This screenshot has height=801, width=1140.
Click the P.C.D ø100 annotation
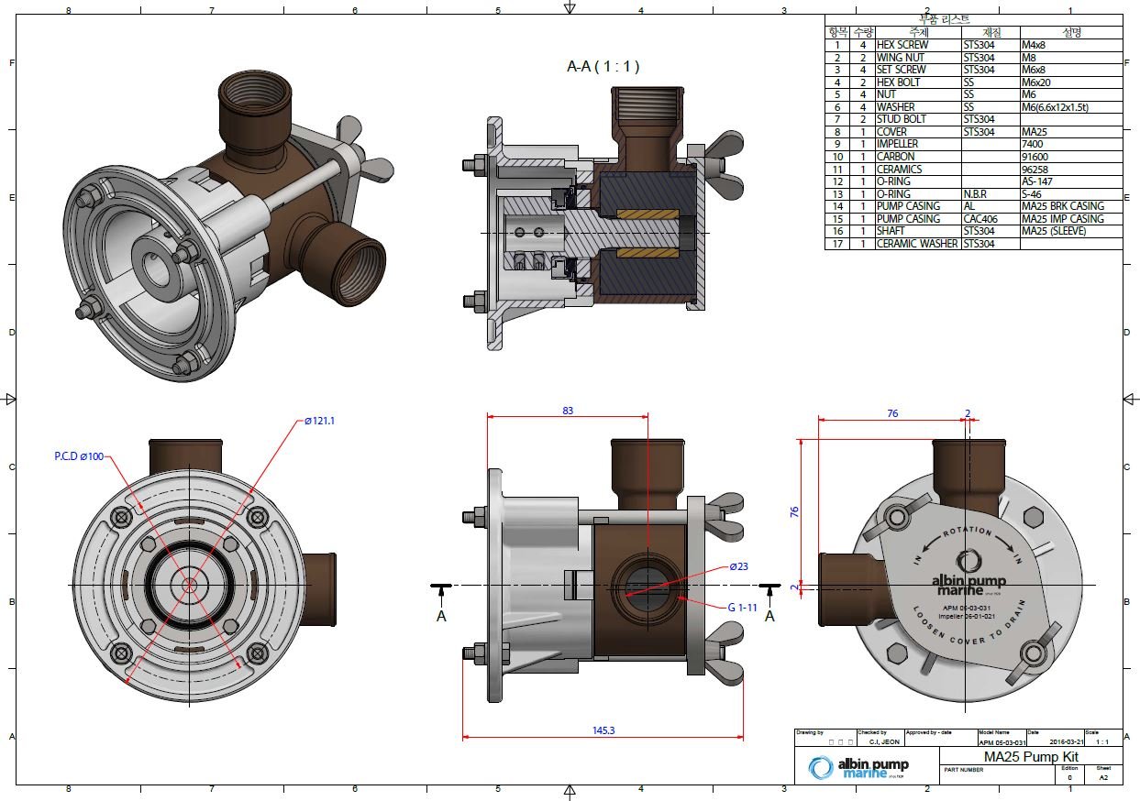point(79,455)
